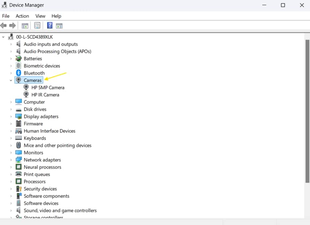The width and height of the screenshot is (310, 225).
Task: Click the HP 5MP Camera webcam icon
Action: [26, 87]
